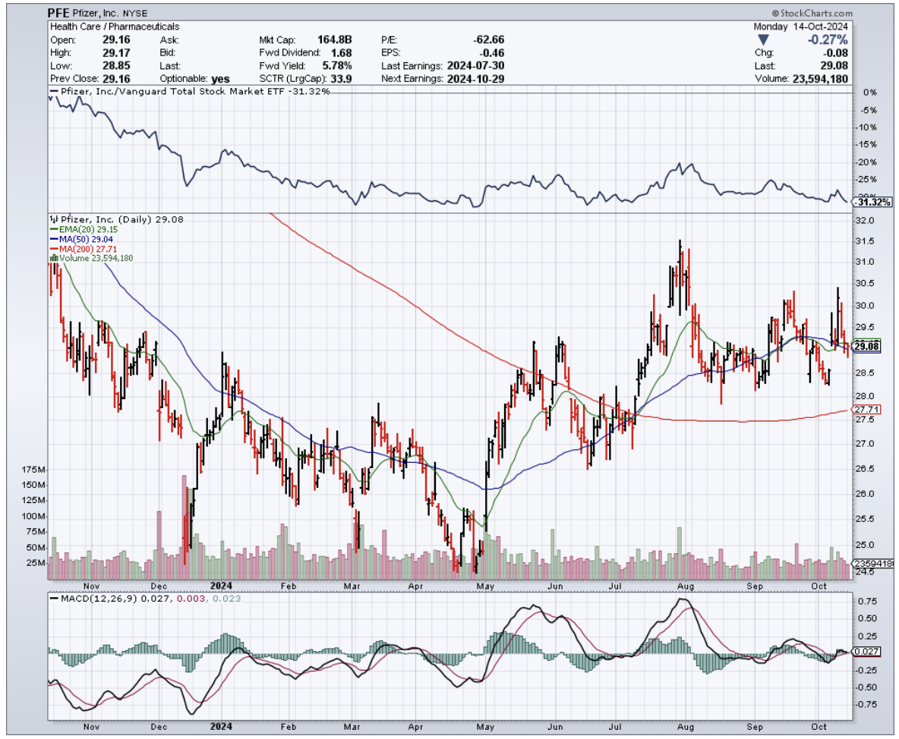Click the PFE ticker symbol in header
This screenshot has width=899, height=739.
59,14
